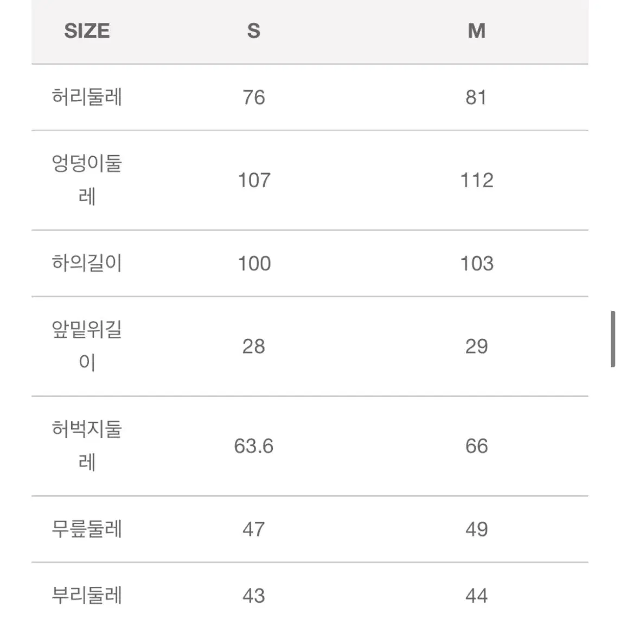Click the M hem value 44
620x620 pixels.
coord(476,596)
